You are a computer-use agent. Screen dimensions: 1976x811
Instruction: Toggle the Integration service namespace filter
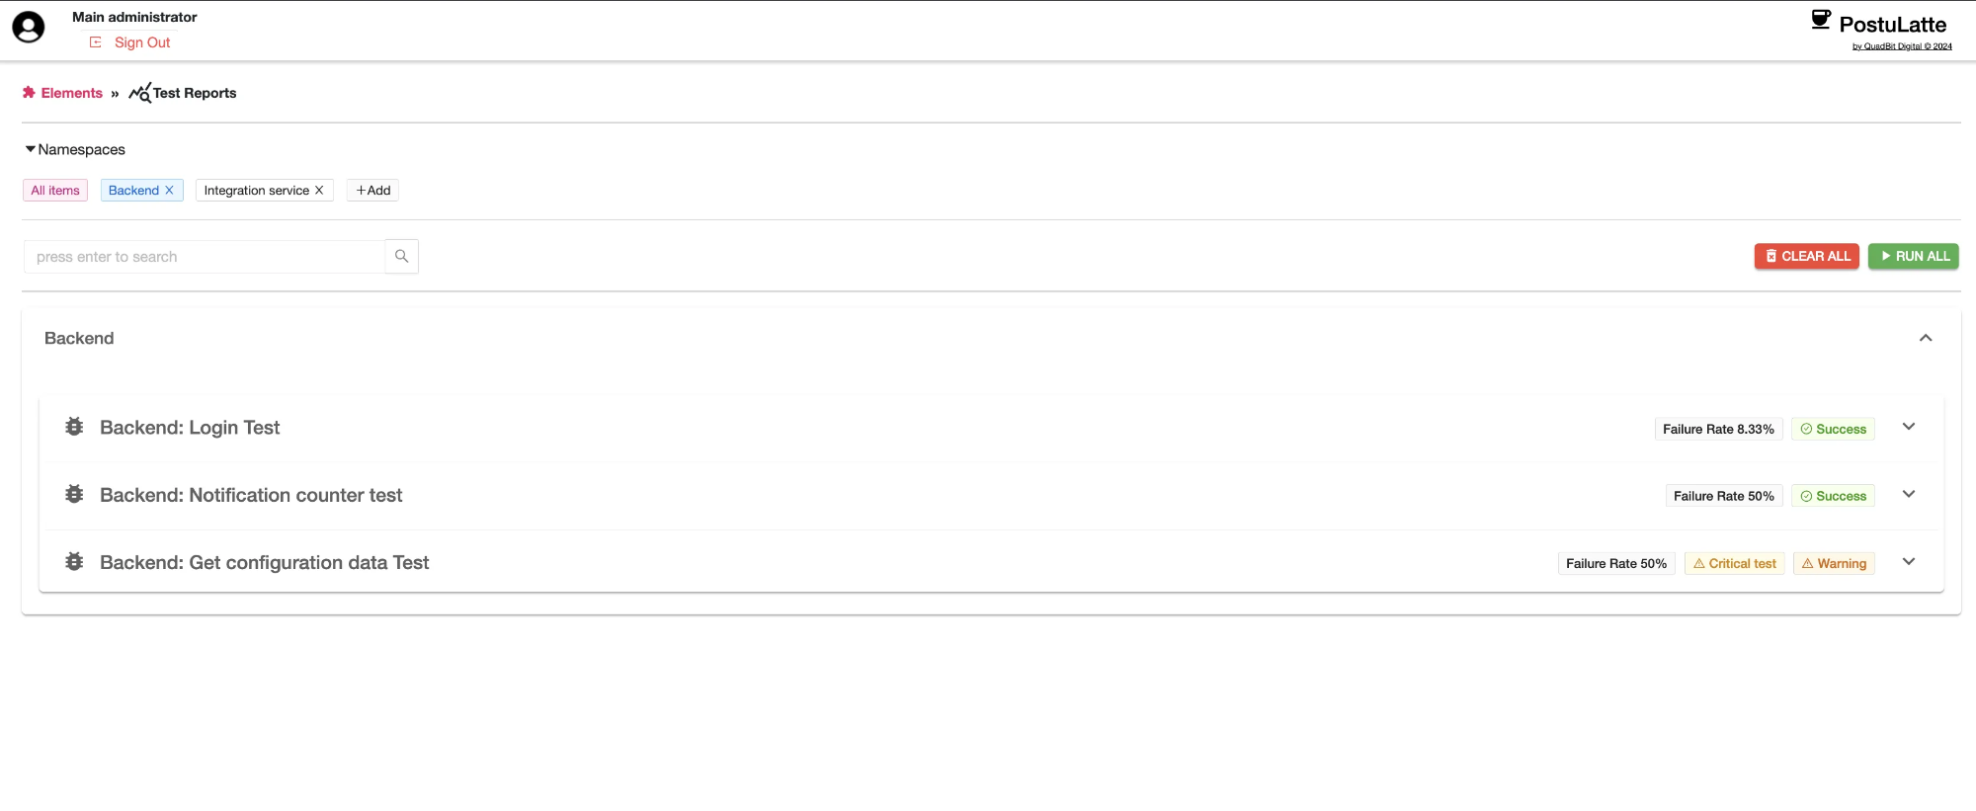[256, 191]
